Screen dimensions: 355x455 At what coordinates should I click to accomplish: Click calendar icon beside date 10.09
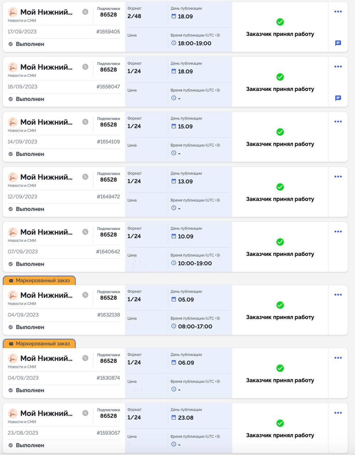coord(174,236)
